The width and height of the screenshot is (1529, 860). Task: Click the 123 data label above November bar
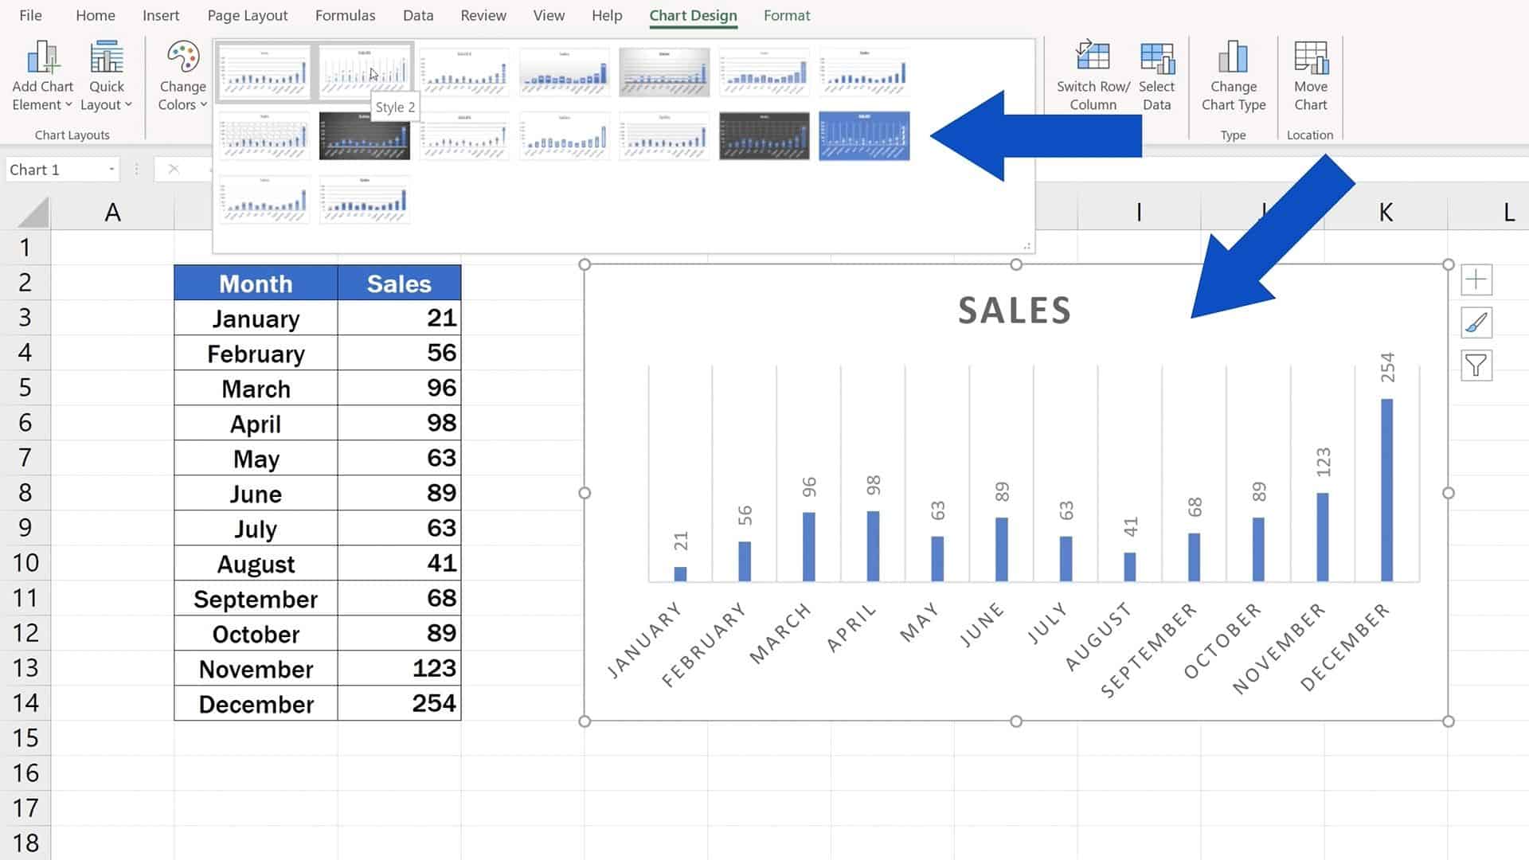click(x=1323, y=463)
